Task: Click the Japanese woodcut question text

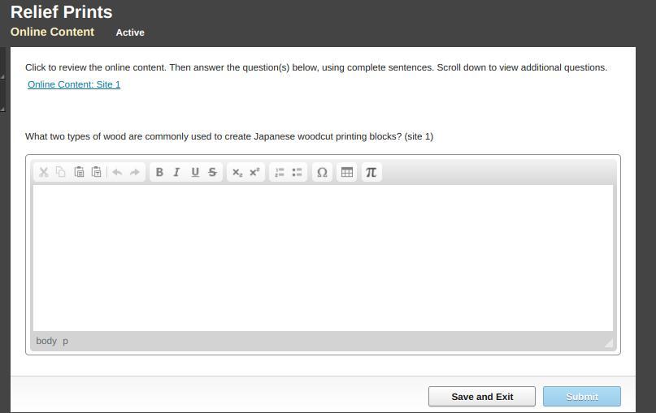Action: click(229, 136)
